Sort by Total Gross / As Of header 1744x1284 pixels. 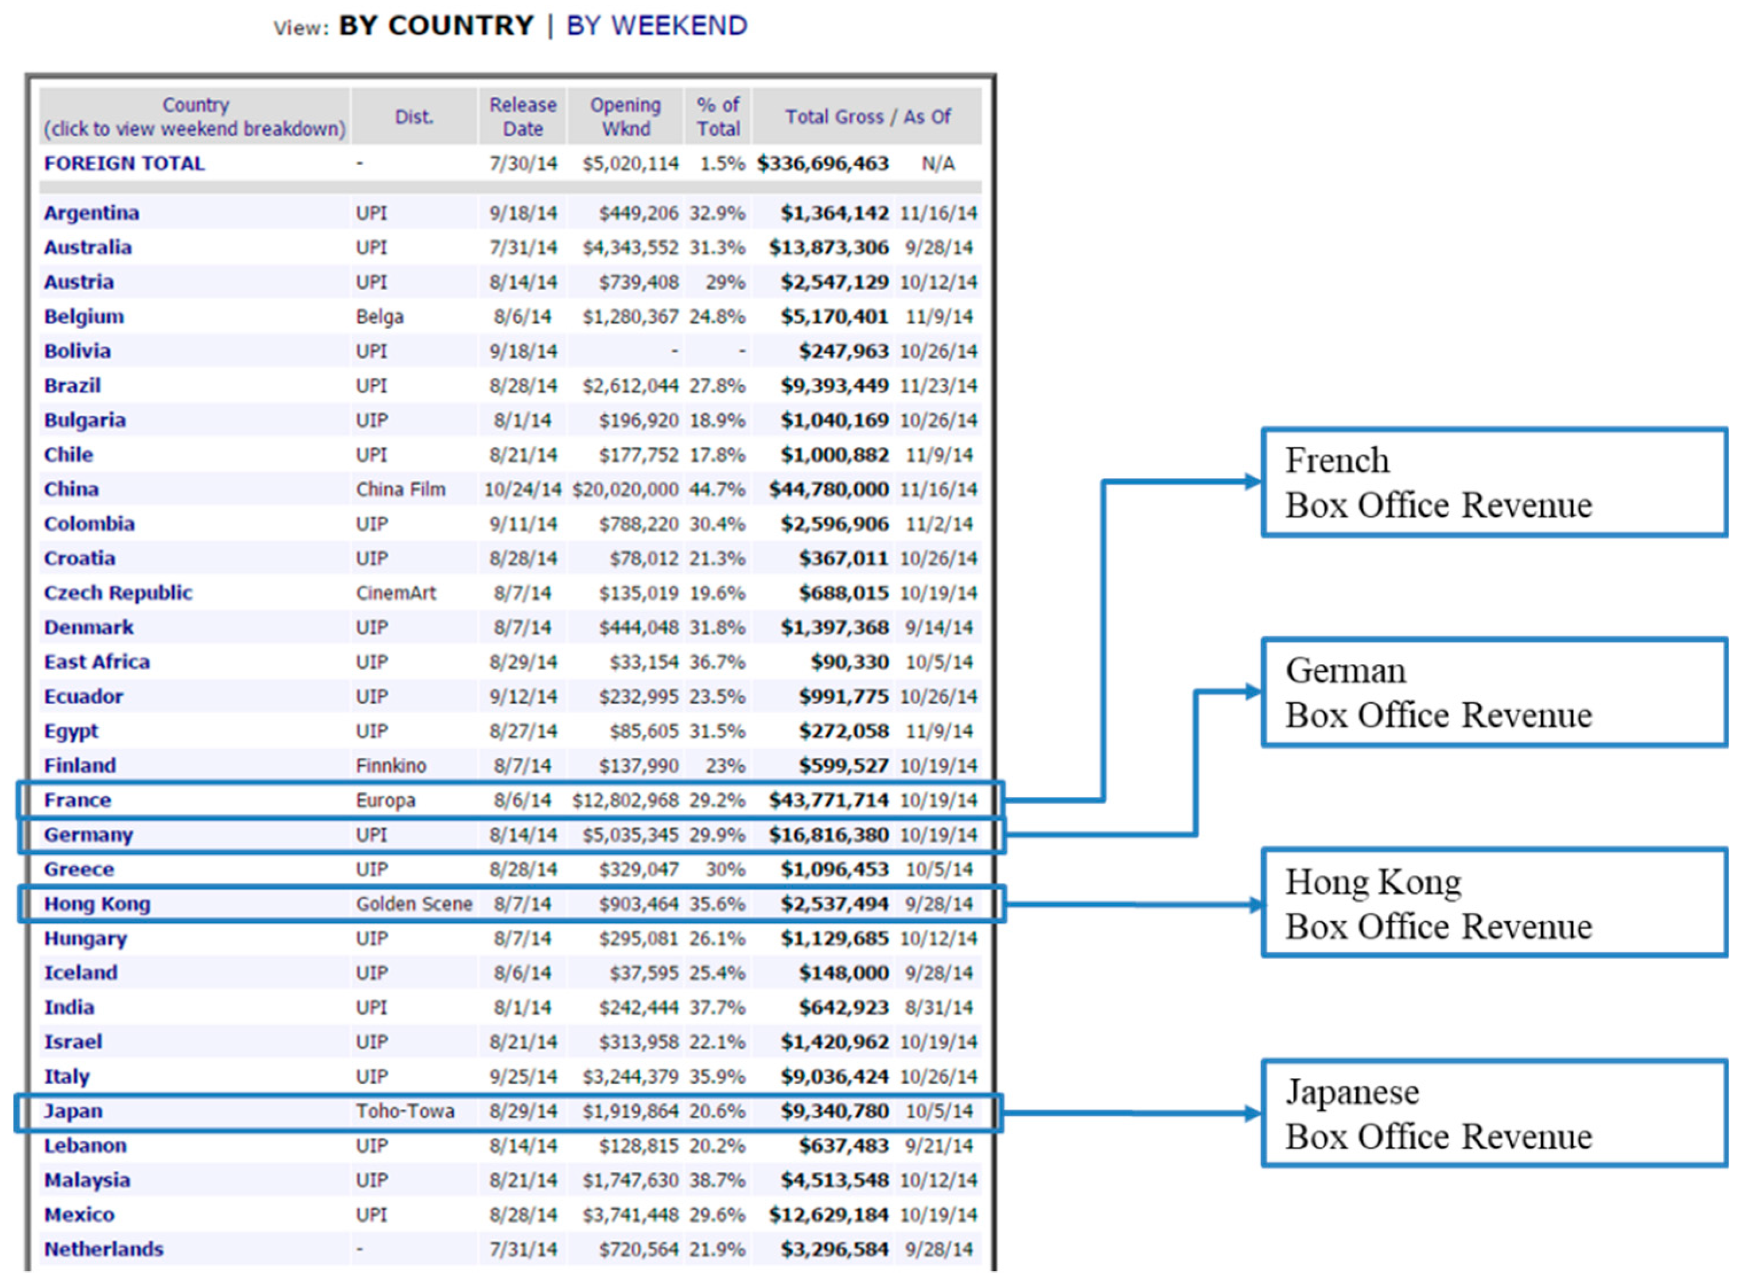pyautogui.click(x=867, y=116)
